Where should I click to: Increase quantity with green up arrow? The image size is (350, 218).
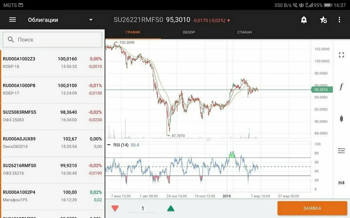170,209
